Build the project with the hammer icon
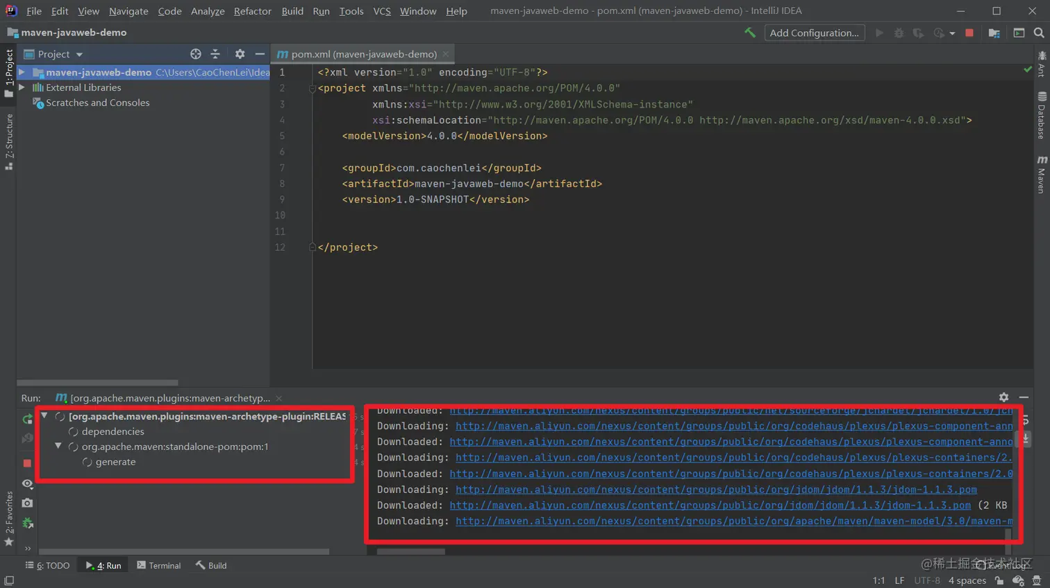The image size is (1050, 588). coord(750,33)
